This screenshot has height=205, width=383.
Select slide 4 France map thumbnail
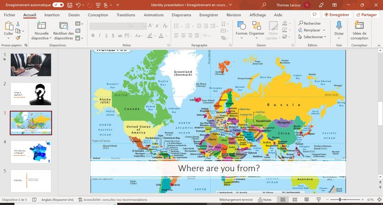(31, 152)
